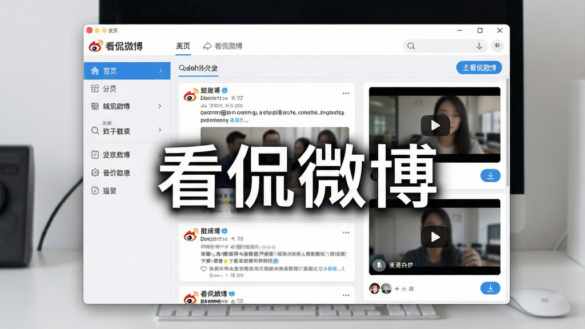Click the Weibo avatar of the second post
585x329 pixels.
tap(191, 235)
